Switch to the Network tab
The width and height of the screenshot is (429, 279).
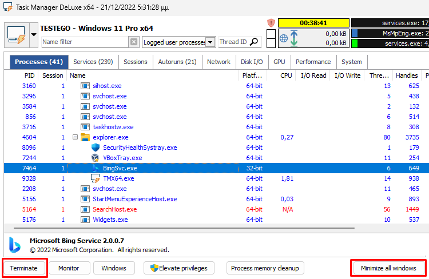(219, 62)
